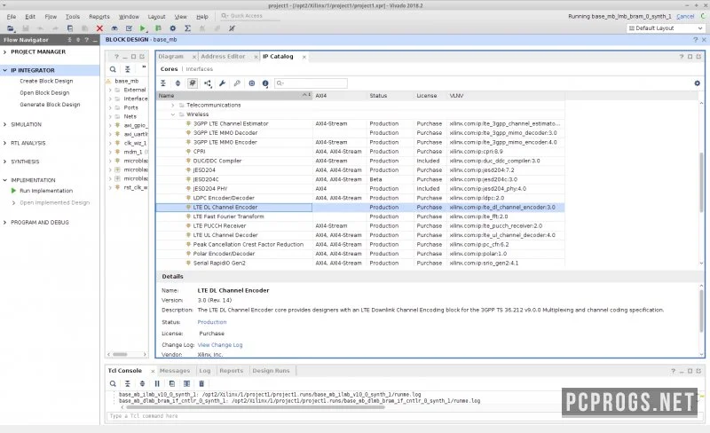Image resolution: width=710 pixels, height=433 pixels.
Task: Sort IP list by Name column header
Action: 234,96
